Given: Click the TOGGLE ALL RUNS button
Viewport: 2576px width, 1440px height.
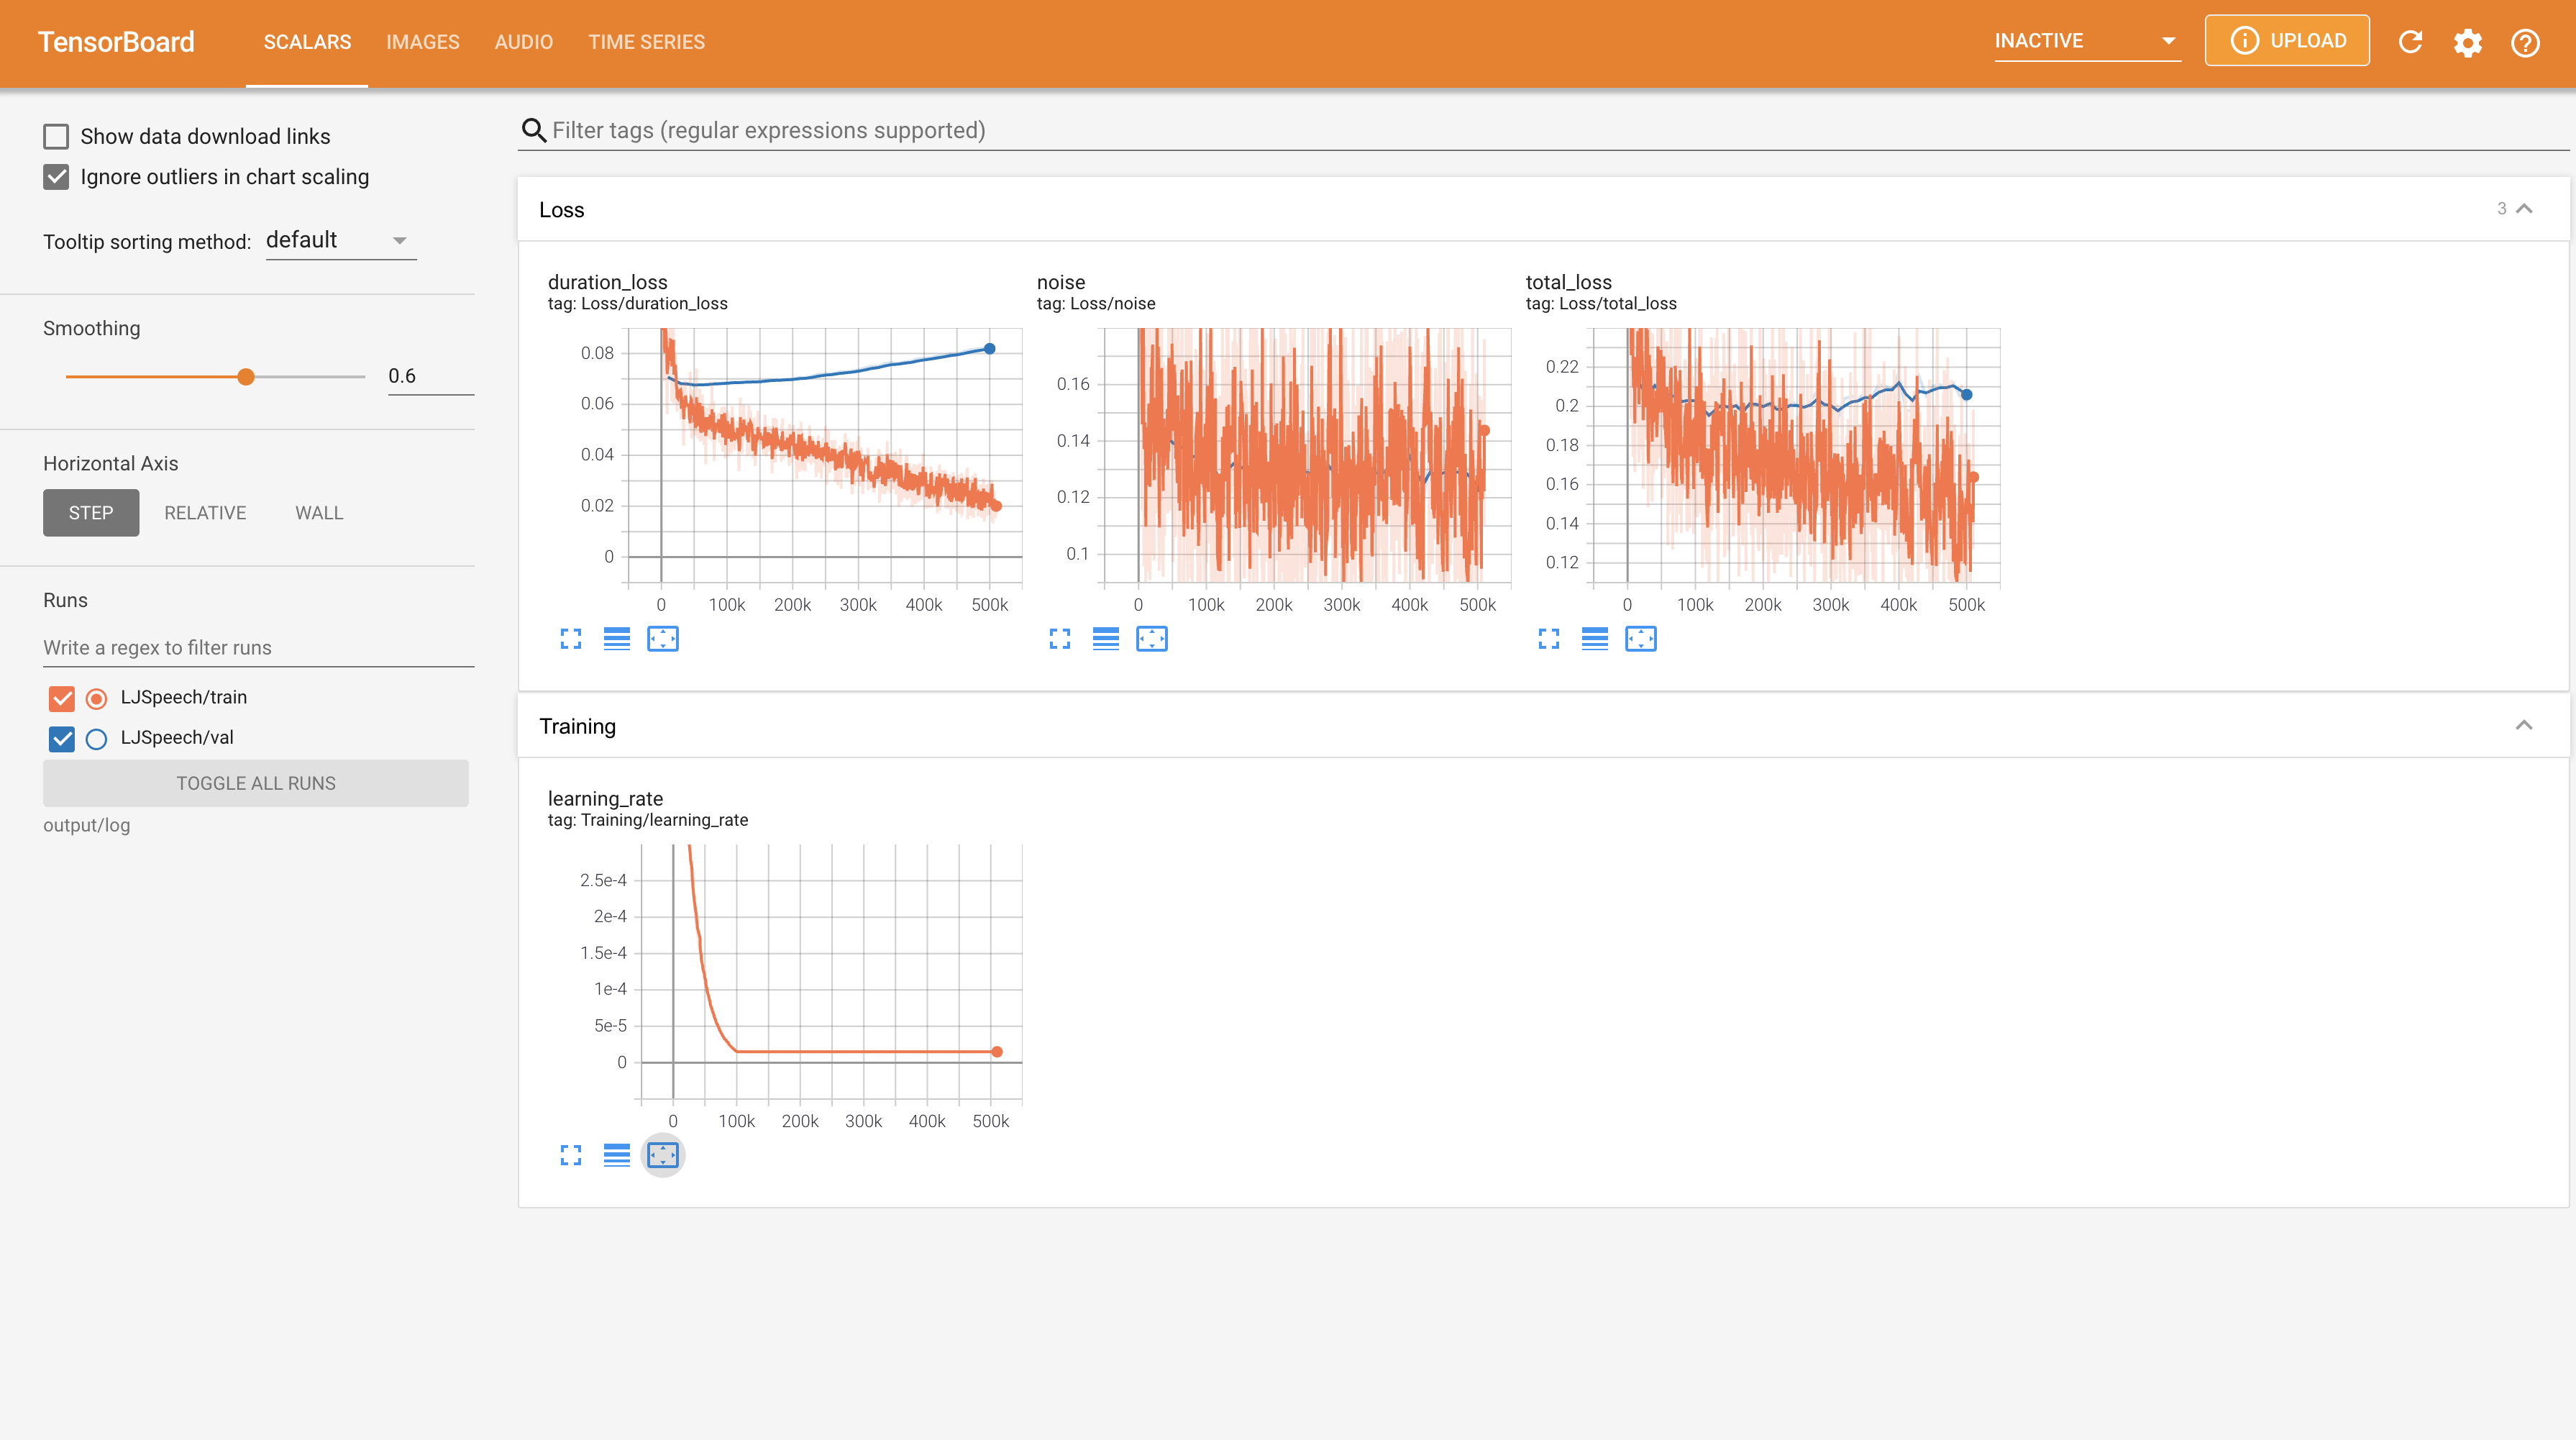Looking at the screenshot, I should (255, 783).
